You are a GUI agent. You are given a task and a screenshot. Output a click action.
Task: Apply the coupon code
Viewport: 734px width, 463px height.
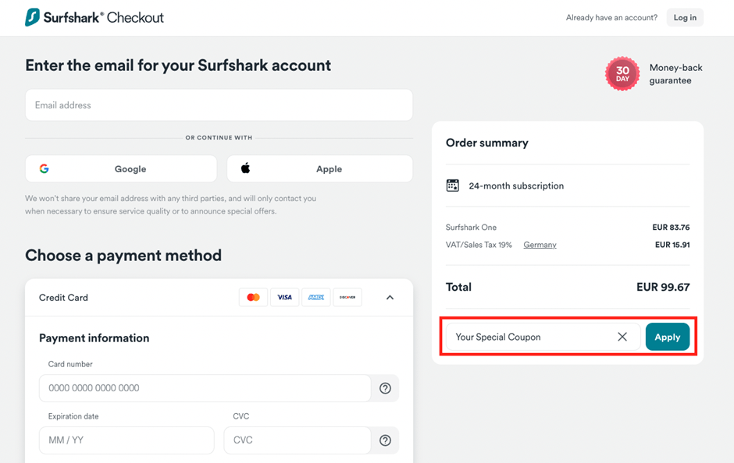(x=667, y=337)
